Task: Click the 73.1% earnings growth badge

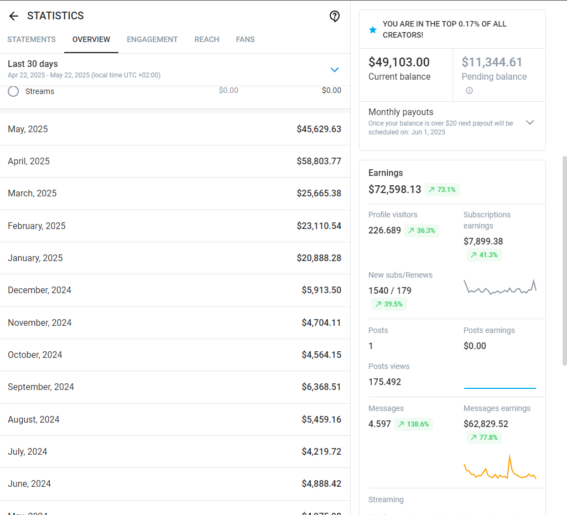Action: (x=442, y=190)
